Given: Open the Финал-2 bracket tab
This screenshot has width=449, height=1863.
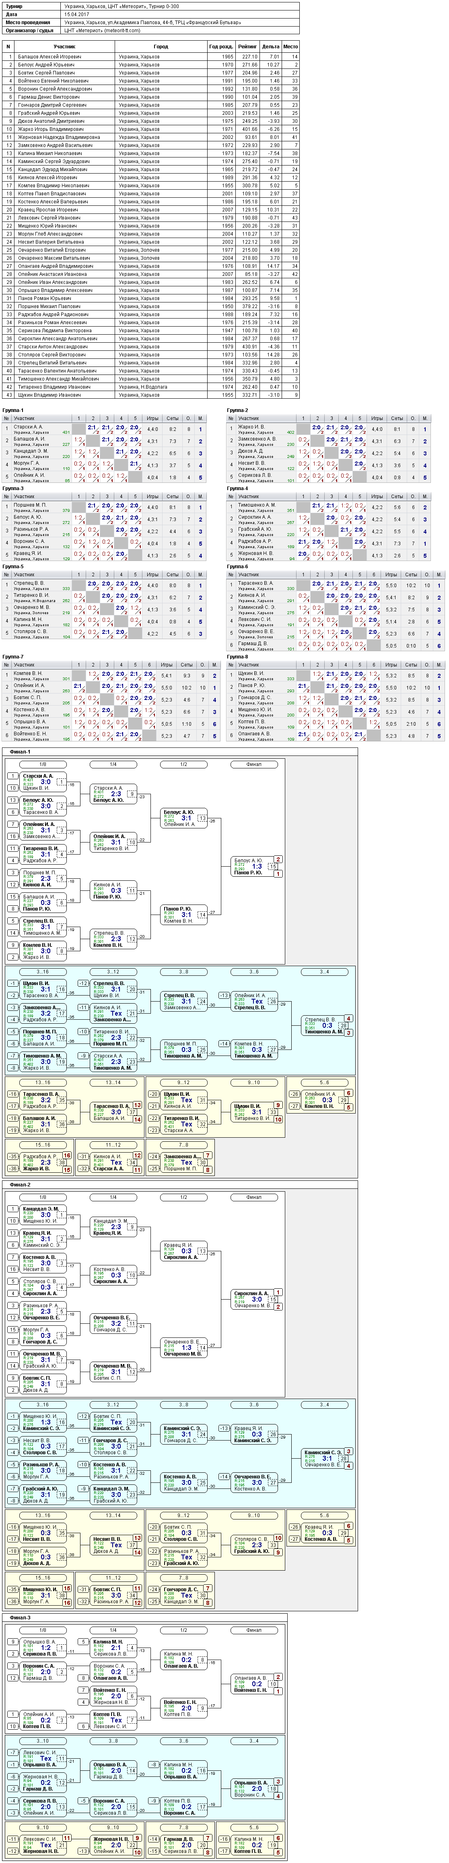Looking at the screenshot, I should tap(20, 1185).
